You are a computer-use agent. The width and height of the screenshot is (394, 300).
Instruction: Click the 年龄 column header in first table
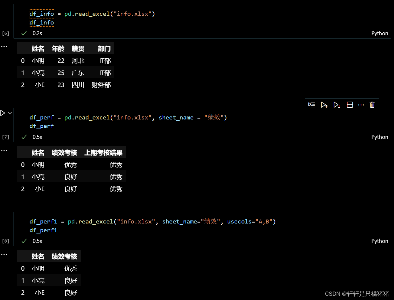[58, 49]
